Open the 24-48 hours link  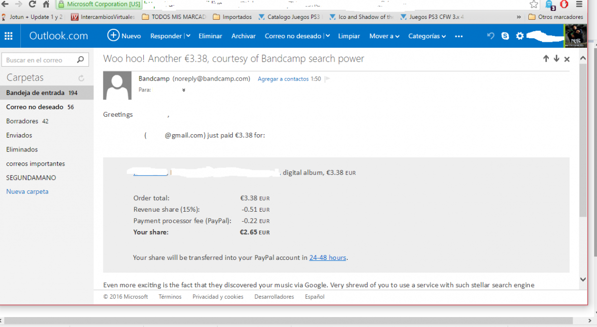coord(327,257)
